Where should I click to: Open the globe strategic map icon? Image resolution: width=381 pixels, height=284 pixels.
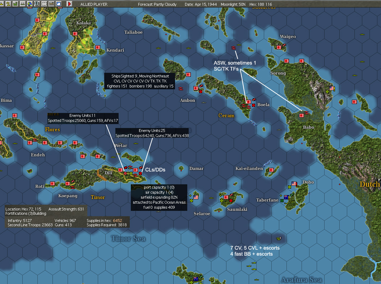point(29,4)
